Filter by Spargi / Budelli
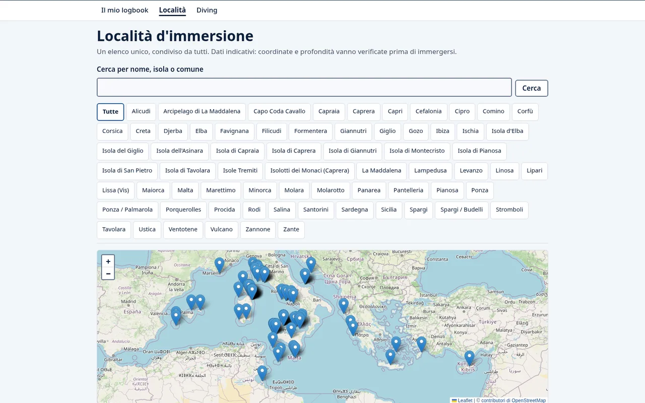Image resolution: width=645 pixels, height=403 pixels. pos(462,210)
